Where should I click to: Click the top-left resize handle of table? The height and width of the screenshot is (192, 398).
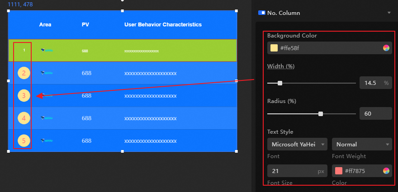point(9,11)
